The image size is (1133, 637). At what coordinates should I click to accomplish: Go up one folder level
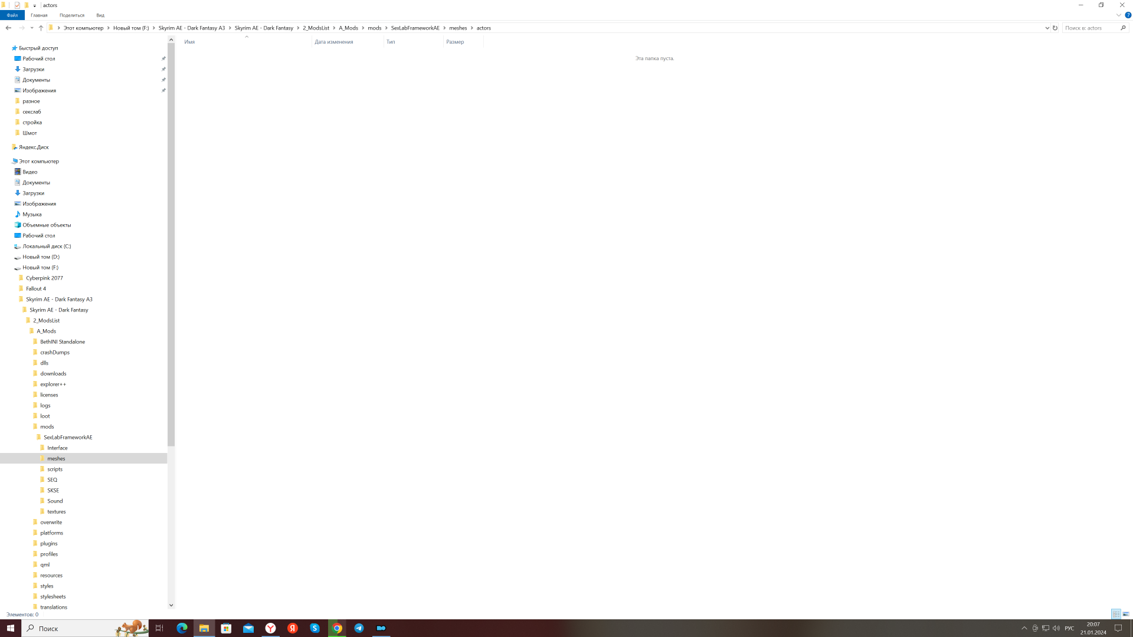point(41,28)
